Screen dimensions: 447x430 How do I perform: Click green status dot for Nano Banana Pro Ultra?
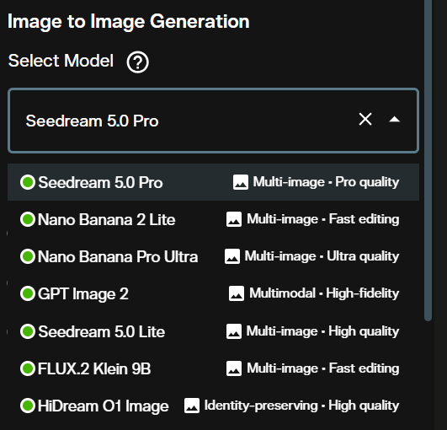[x=28, y=256]
